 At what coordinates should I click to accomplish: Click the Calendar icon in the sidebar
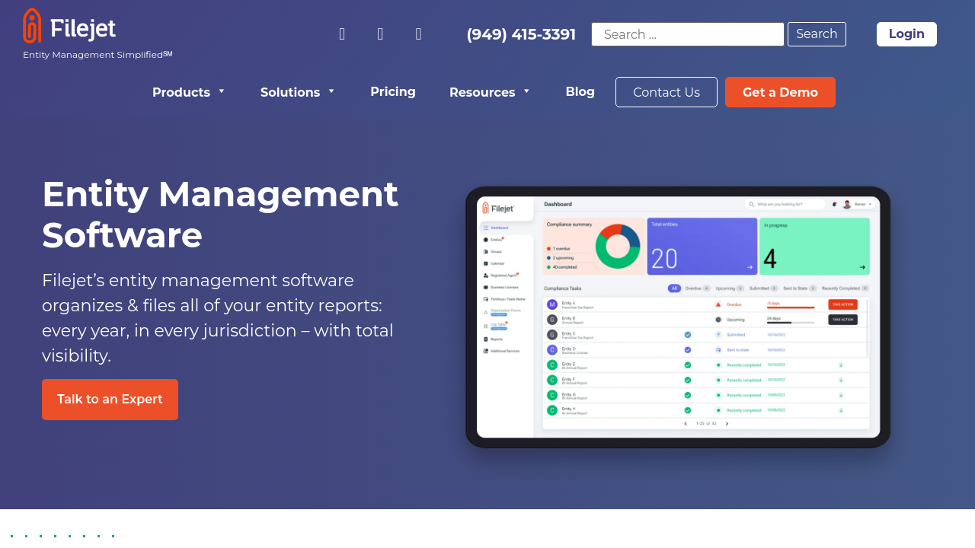point(495,263)
